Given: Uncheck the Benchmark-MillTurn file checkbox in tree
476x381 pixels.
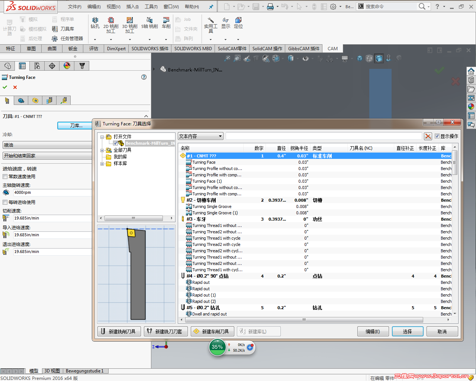Looking at the screenshot, I should click(x=115, y=143).
